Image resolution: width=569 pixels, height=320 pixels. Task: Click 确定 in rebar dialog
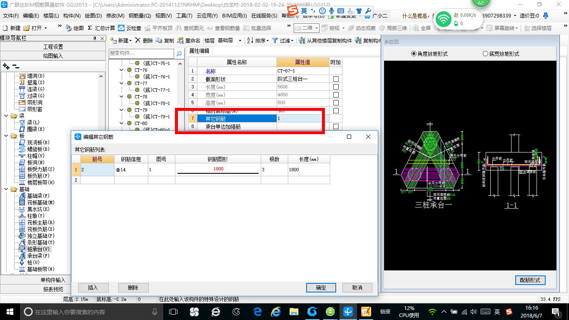pyautogui.click(x=321, y=287)
